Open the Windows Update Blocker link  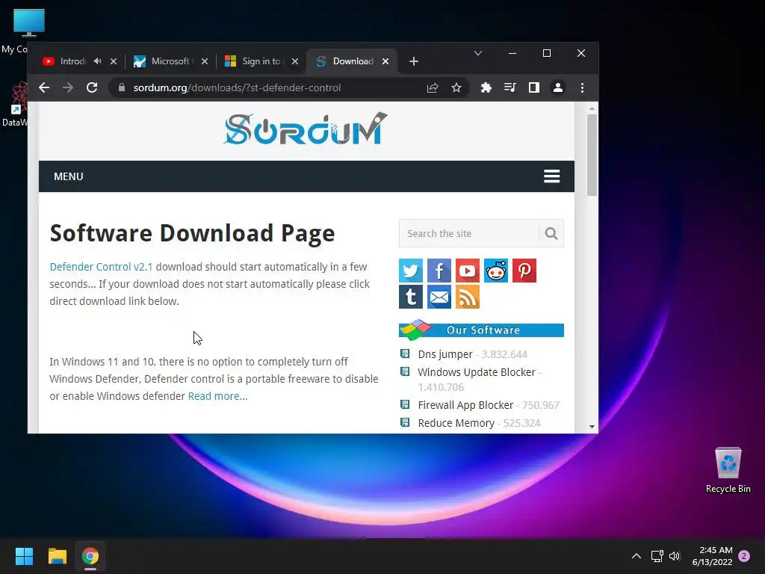pos(477,372)
